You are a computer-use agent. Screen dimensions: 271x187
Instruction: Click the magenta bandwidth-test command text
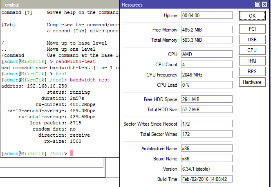[x=90, y=80]
